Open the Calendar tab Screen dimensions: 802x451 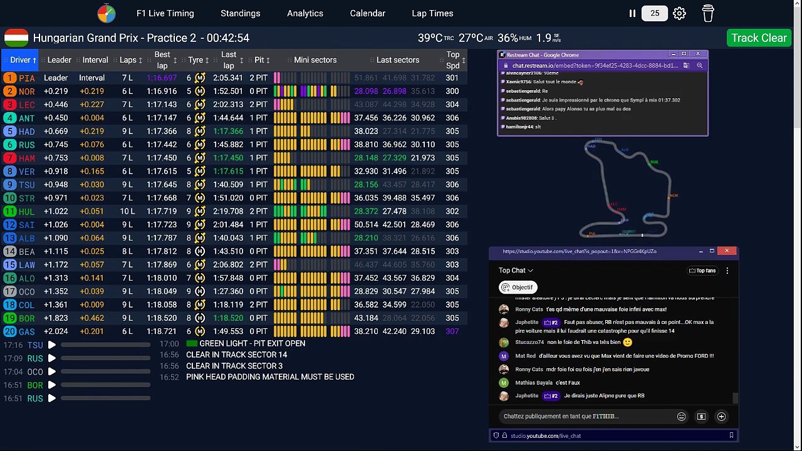368,13
